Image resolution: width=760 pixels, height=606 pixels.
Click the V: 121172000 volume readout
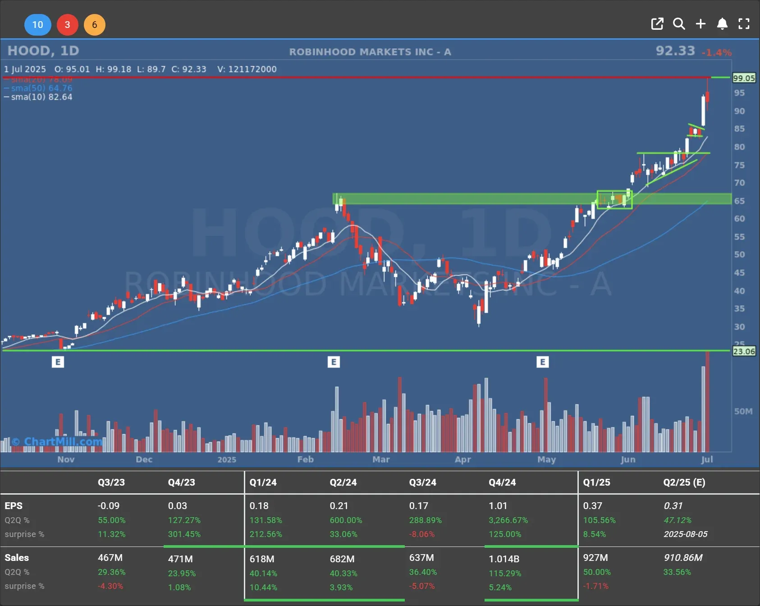247,69
